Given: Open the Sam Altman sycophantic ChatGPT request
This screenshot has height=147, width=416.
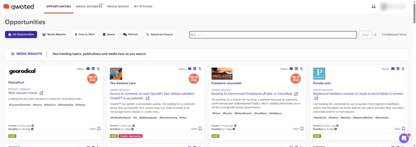Looking at the screenshot, I should (152, 96).
